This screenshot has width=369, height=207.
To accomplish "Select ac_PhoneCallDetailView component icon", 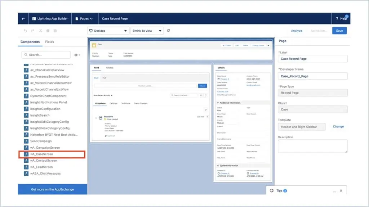I will coord(26,70).
